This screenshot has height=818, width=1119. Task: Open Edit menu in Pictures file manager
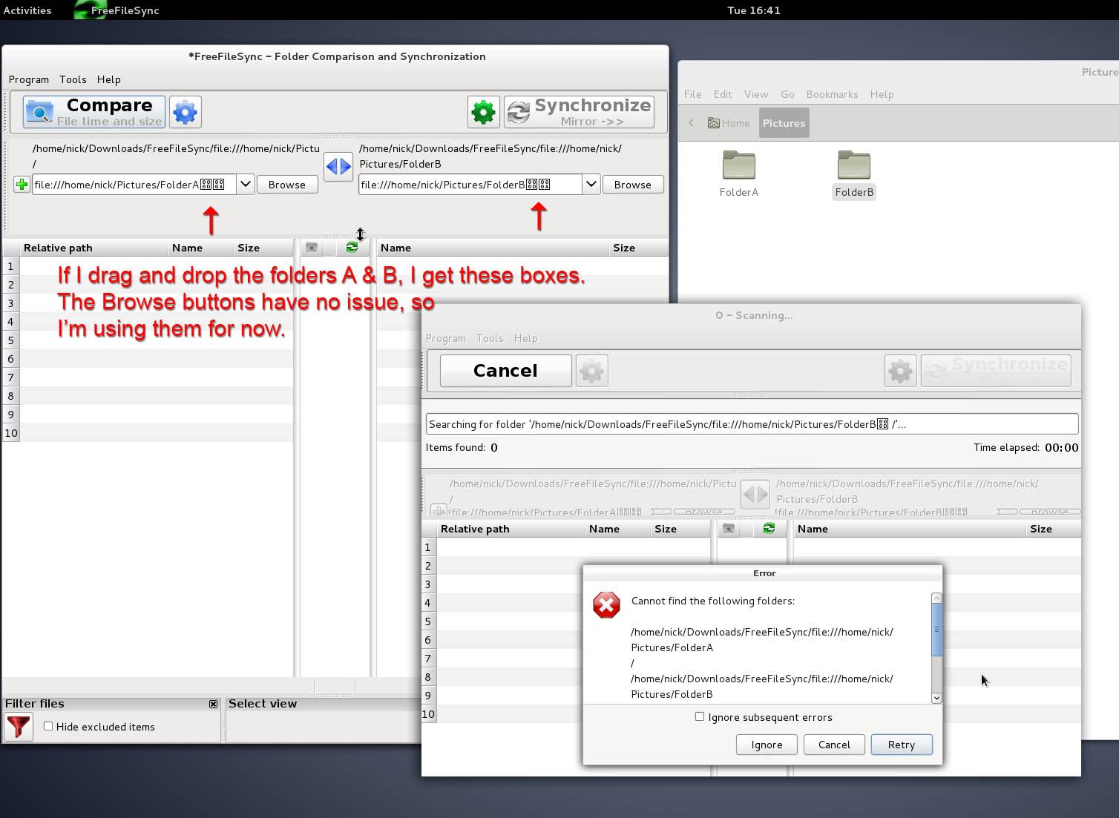pyautogui.click(x=723, y=94)
